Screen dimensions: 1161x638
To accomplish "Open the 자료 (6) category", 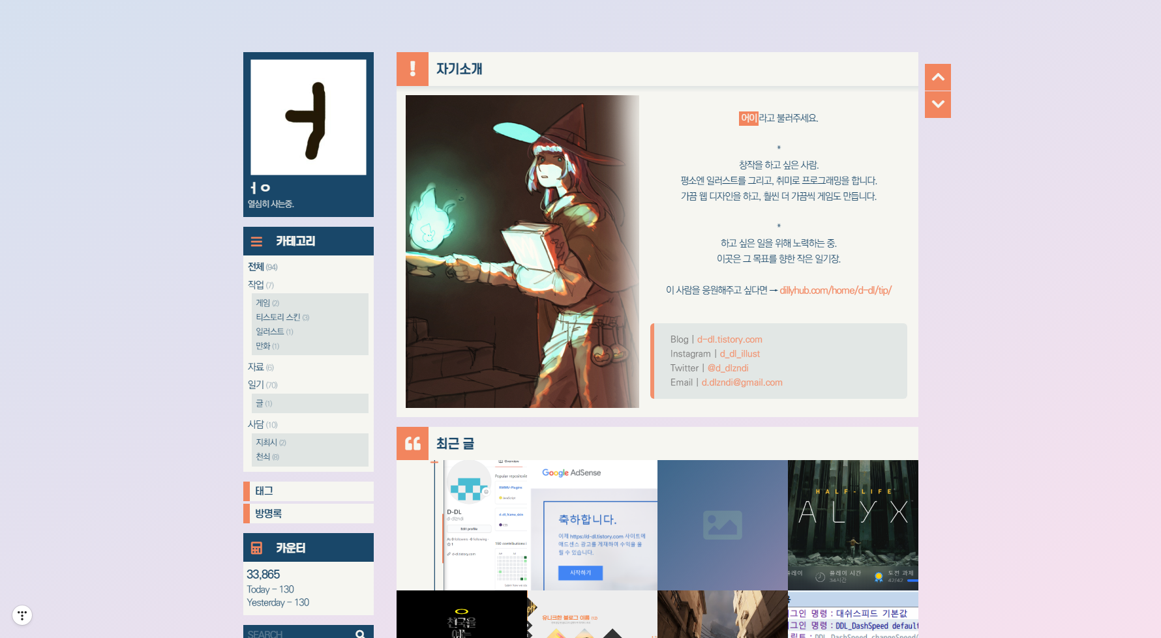I will (261, 368).
